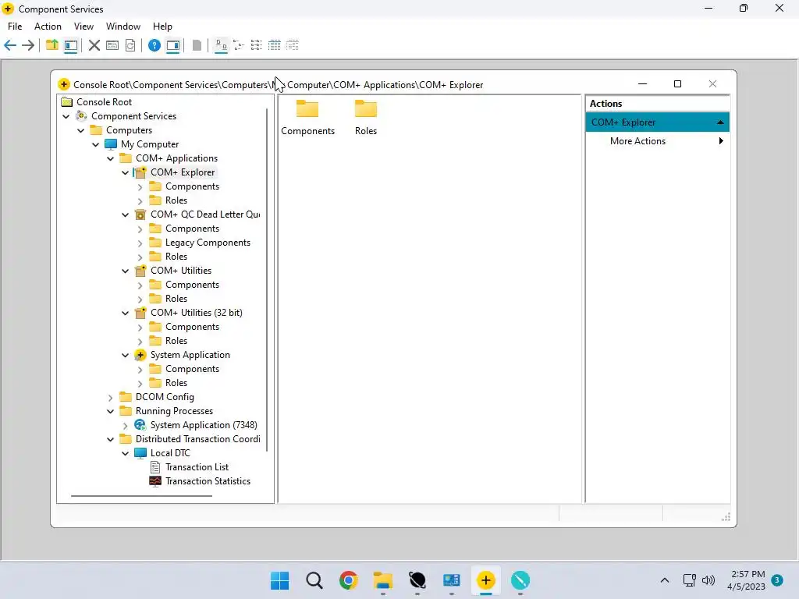The image size is (799, 599).
Task: Click the blue Help question mark icon
Action: (154, 45)
